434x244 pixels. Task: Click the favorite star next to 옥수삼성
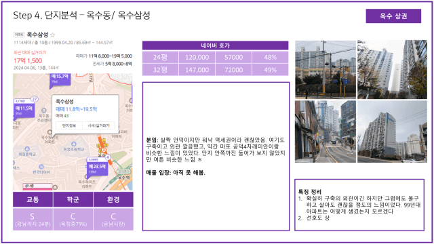53,35
